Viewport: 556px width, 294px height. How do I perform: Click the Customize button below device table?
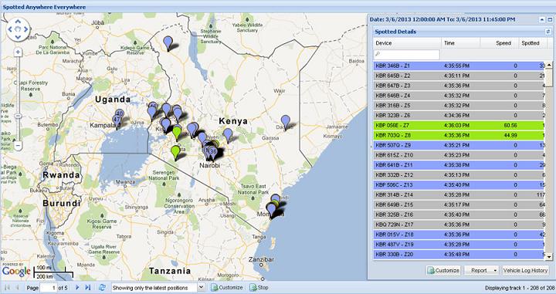[443, 270]
